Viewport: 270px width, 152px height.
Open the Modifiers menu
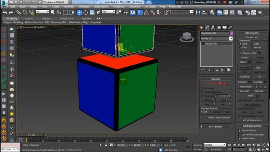[x=69, y=7]
